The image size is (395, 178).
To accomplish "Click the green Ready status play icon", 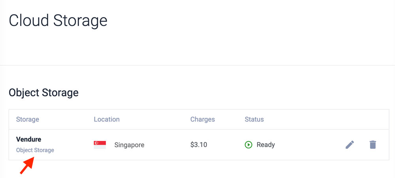I will (x=248, y=145).
